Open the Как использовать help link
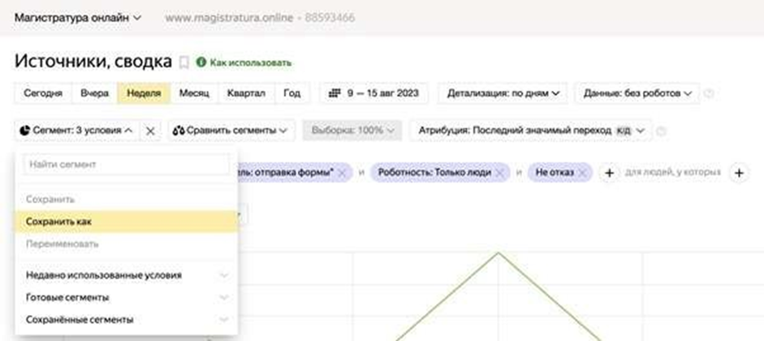 tap(244, 63)
